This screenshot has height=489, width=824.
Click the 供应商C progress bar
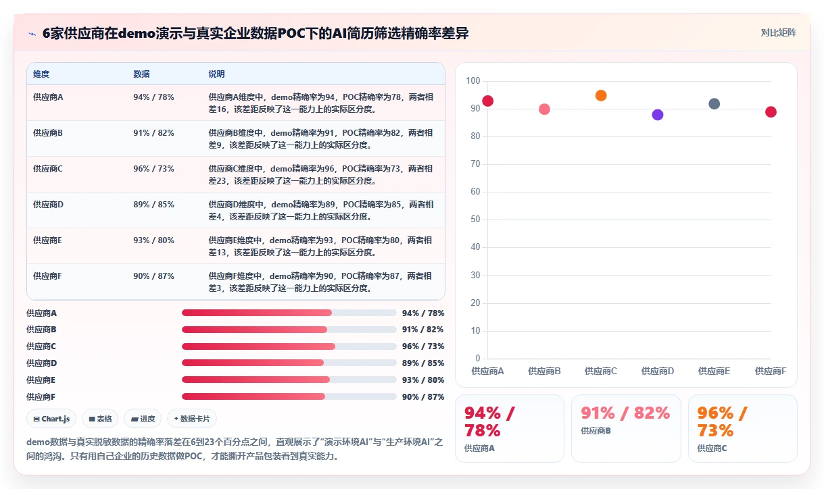click(x=289, y=346)
